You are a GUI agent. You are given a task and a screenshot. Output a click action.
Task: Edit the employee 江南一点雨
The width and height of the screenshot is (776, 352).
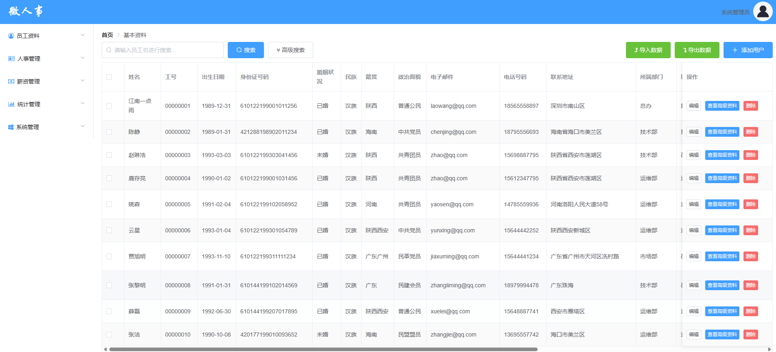[x=694, y=106]
